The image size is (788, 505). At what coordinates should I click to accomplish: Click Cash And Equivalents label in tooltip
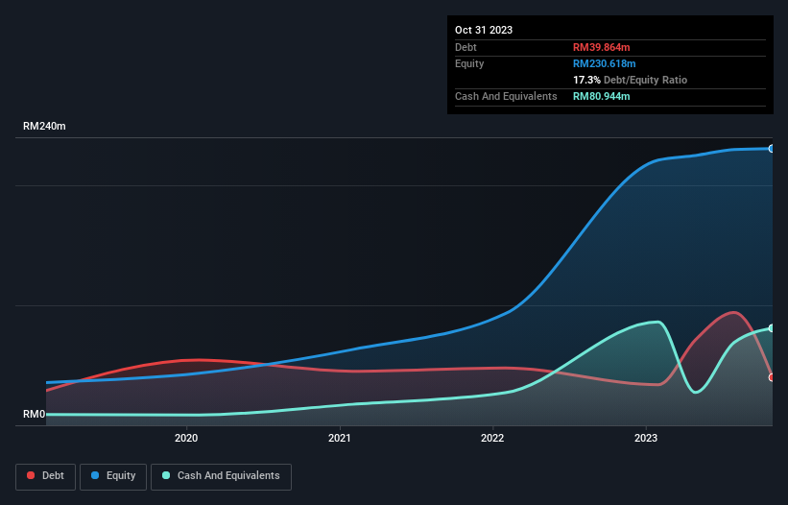coord(506,96)
